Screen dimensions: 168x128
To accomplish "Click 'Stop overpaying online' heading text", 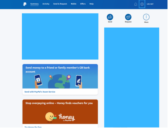I will coord(59,103).
